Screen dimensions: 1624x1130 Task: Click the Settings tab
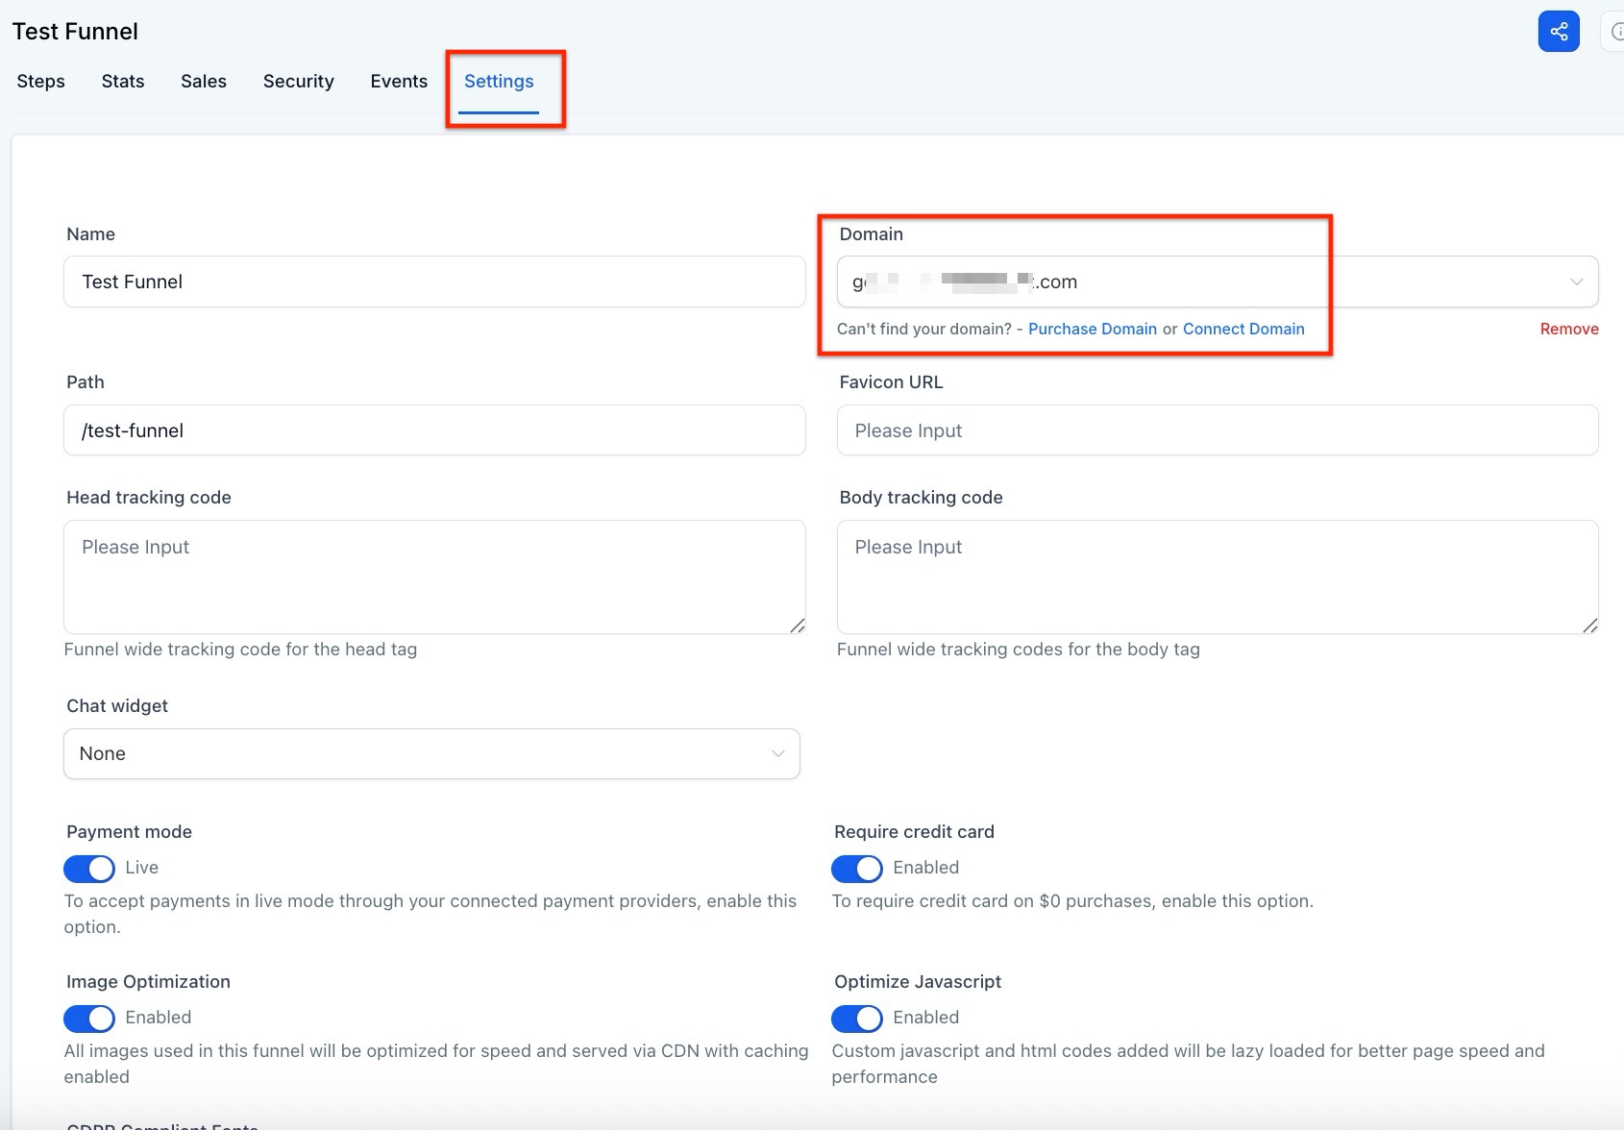(x=499, y=82)
